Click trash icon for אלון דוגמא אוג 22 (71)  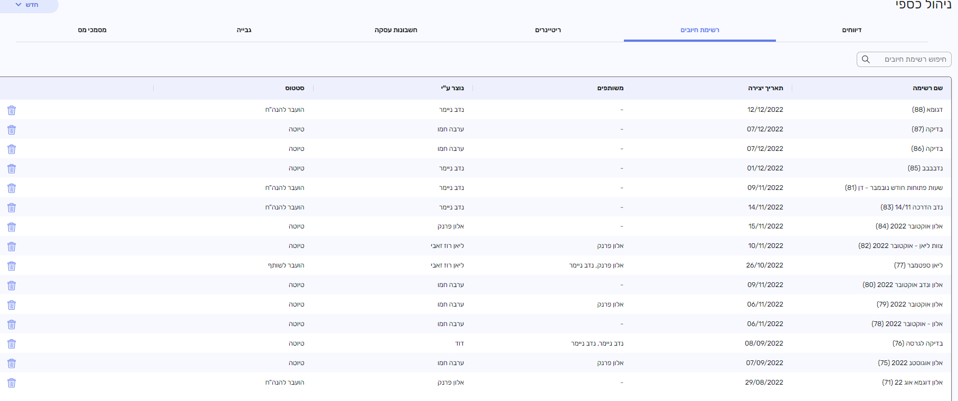(x=12, y=383)
